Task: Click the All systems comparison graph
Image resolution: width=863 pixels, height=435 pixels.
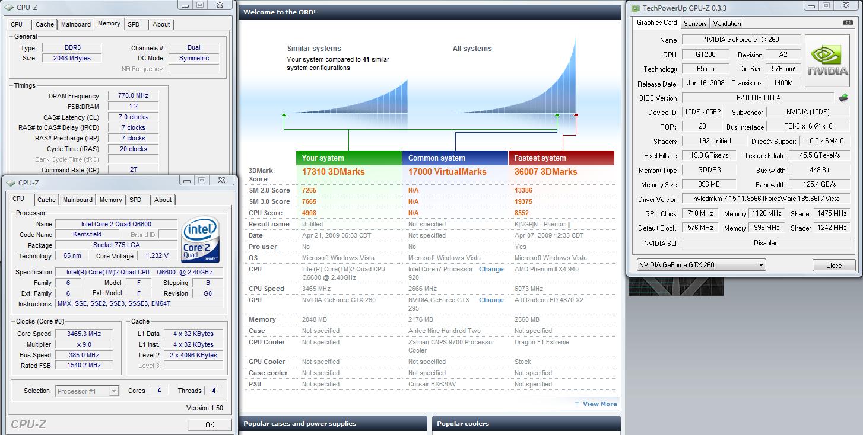Action: 515,76
